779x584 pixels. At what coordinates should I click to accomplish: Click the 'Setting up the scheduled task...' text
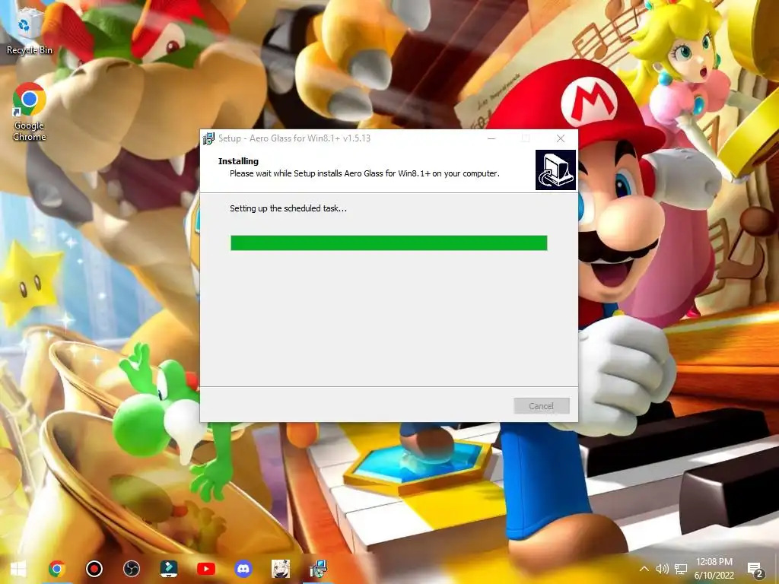coord(288,208)
